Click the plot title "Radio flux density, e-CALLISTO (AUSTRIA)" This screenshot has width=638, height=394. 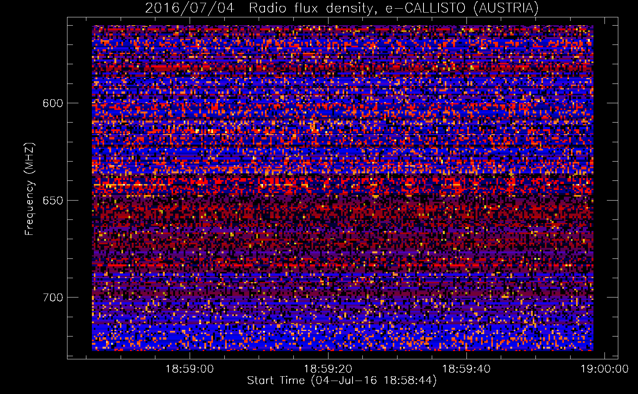(394, 8)
